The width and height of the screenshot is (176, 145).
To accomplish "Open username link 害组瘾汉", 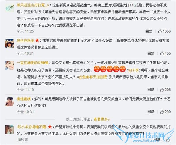I will (x=24, y=99).
